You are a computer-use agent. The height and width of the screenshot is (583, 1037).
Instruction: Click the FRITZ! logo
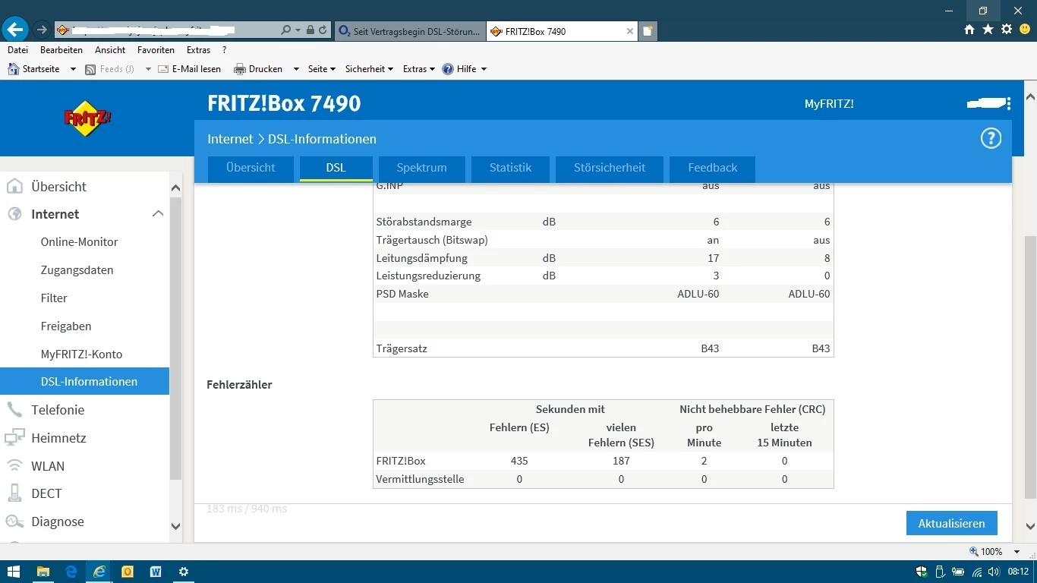(87, 118)
